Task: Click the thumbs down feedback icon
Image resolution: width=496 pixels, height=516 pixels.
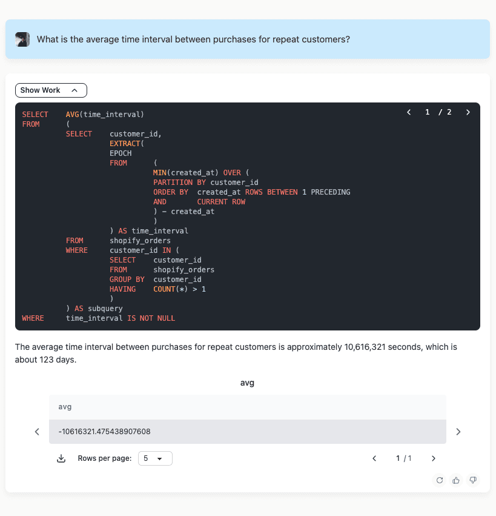Action: coord(472,480)
